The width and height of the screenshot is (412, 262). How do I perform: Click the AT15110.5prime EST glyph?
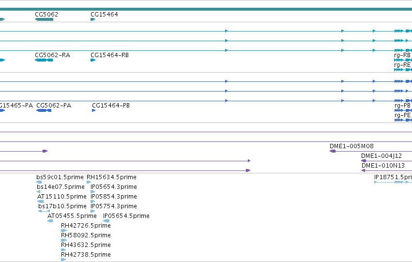pos(41,201)
